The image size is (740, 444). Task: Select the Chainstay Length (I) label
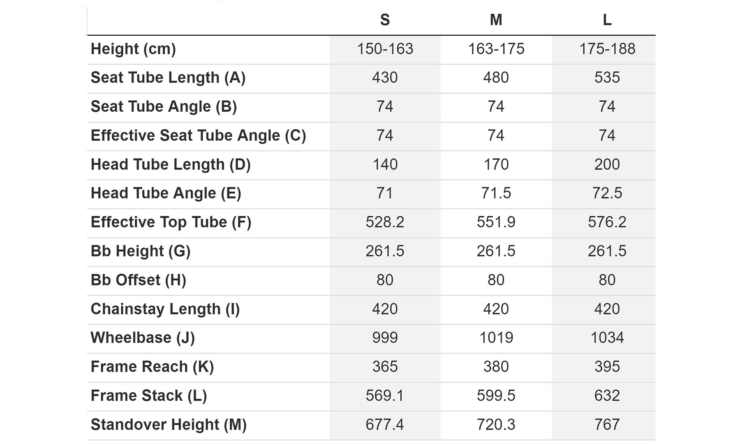pos(165,309)
